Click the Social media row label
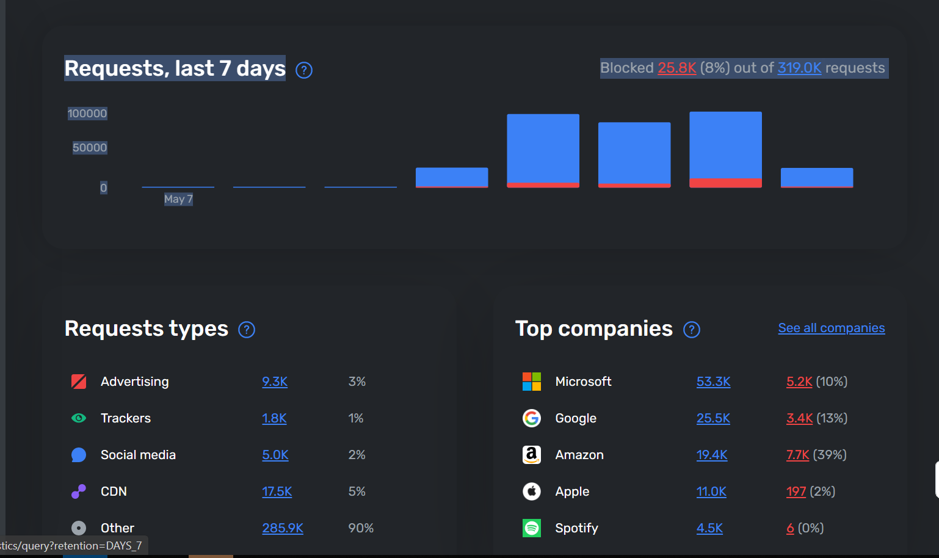 138,455
